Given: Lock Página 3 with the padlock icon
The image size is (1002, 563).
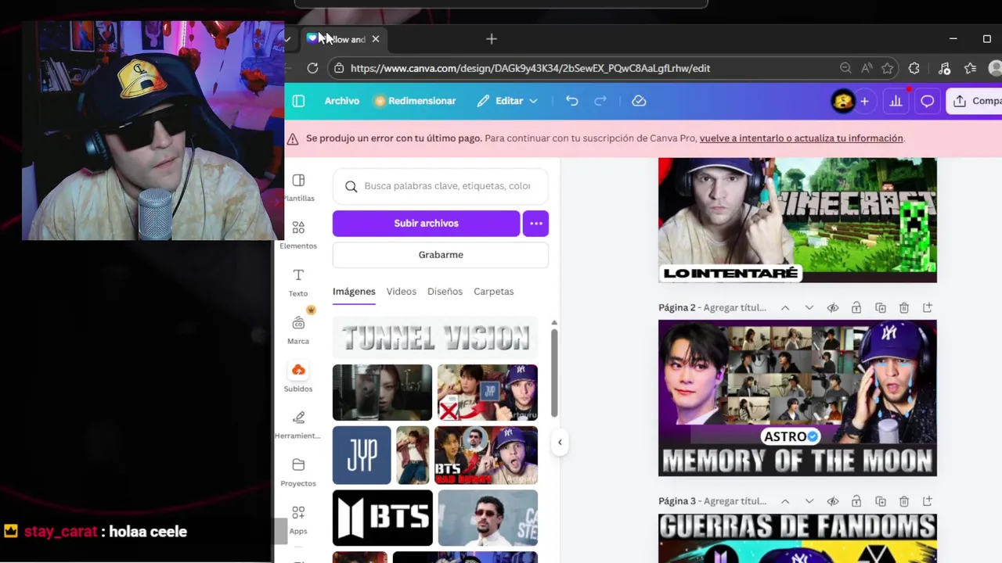Looking at the screenshot, I should tap(856, 501).
